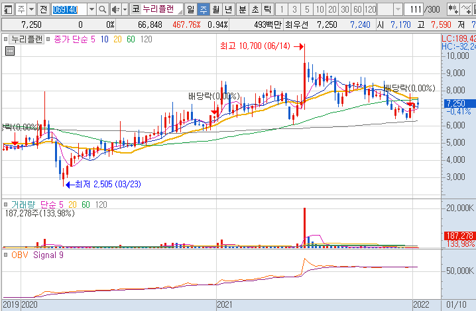The image size is (476, 311).
Task: Click the Signal 9 indicator label
Action: click(x=48, y=255)
